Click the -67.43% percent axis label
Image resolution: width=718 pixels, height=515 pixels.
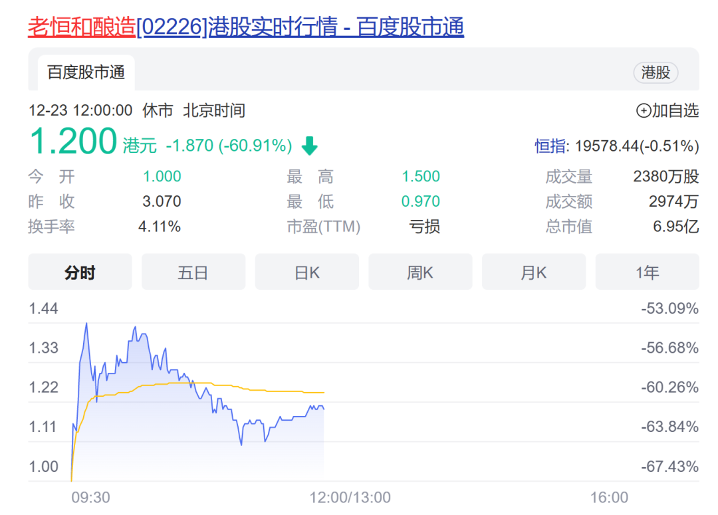click(x=670, y=466)
